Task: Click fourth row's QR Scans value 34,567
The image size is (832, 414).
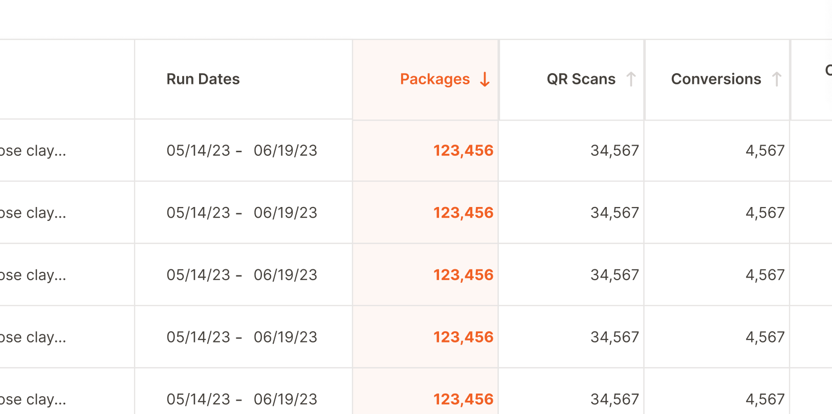Action: tap(615, 337)
